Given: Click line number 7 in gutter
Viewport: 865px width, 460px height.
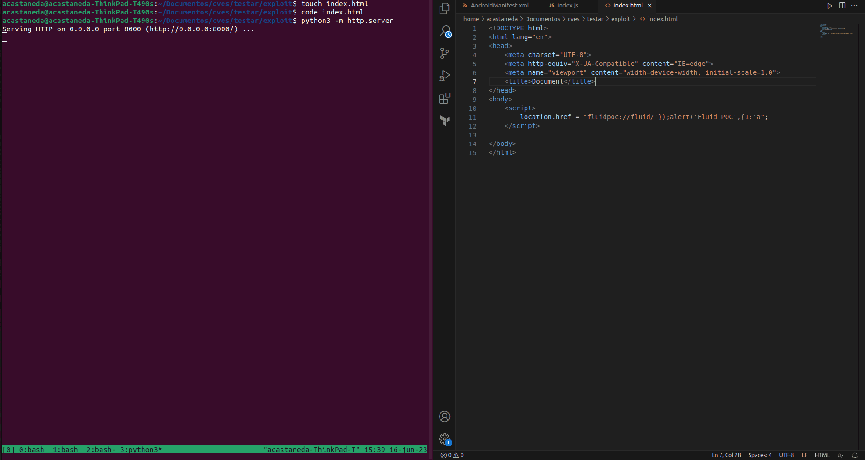Looking at the screenshot, I should [x=474, y=82].
